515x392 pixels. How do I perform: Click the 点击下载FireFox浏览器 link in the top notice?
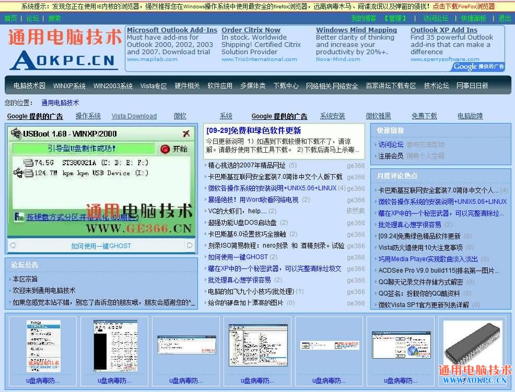tap(463, 7)
